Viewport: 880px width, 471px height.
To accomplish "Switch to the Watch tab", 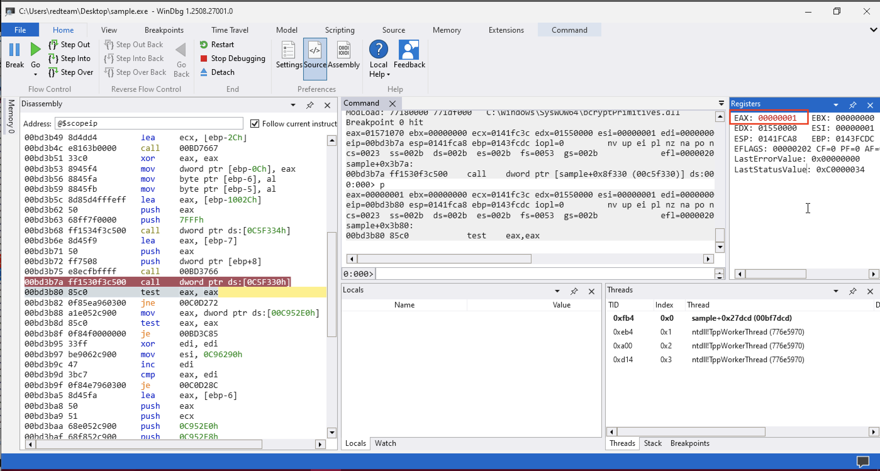I will 385,443.
